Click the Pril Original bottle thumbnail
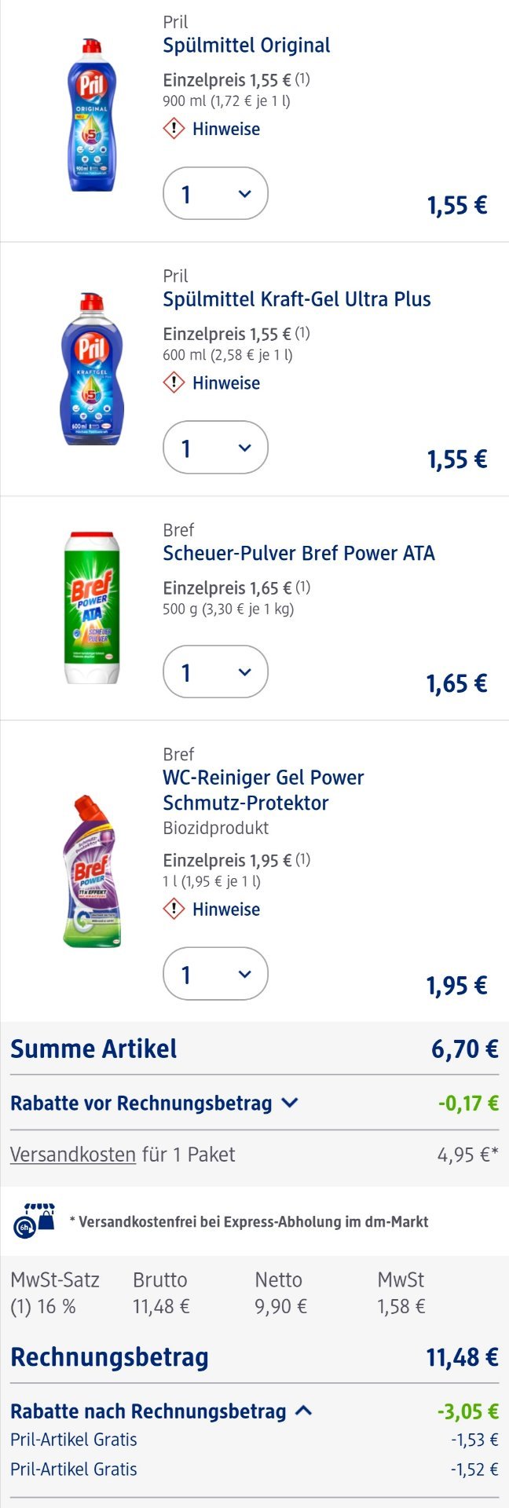 click(92, 115)
